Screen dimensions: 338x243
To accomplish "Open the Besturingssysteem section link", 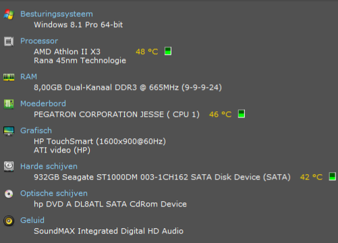I will 57,14.
